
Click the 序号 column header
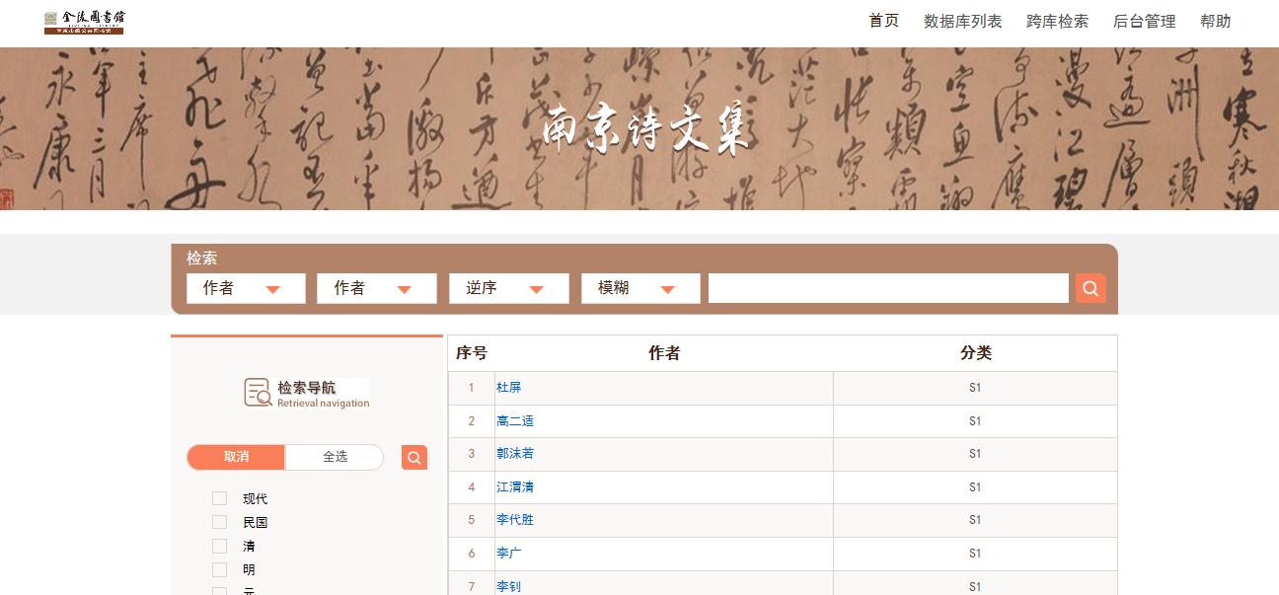coord(472,353)
